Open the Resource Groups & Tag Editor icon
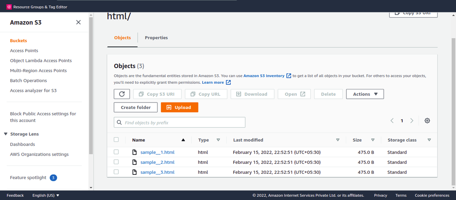The image size is (456, 200). (x=9, y=7)
